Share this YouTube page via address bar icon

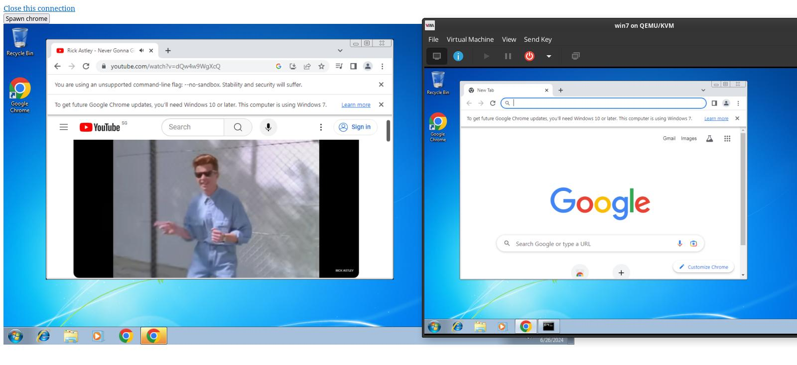pyautogui.click(x=307, y=66)
